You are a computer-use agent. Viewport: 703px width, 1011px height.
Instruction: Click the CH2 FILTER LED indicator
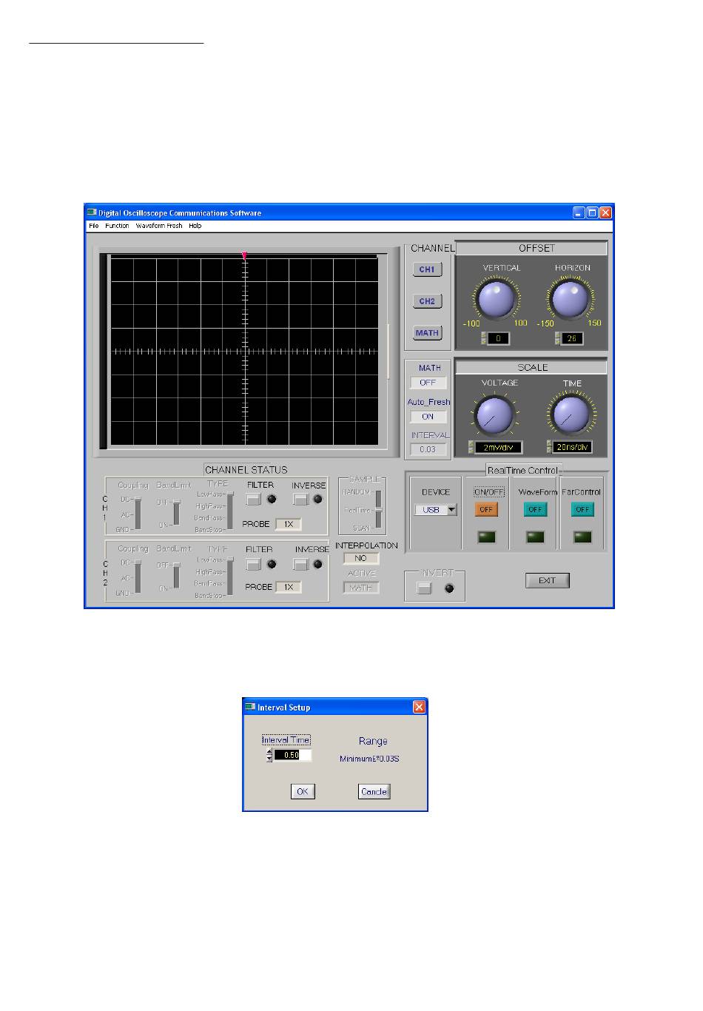272,564
